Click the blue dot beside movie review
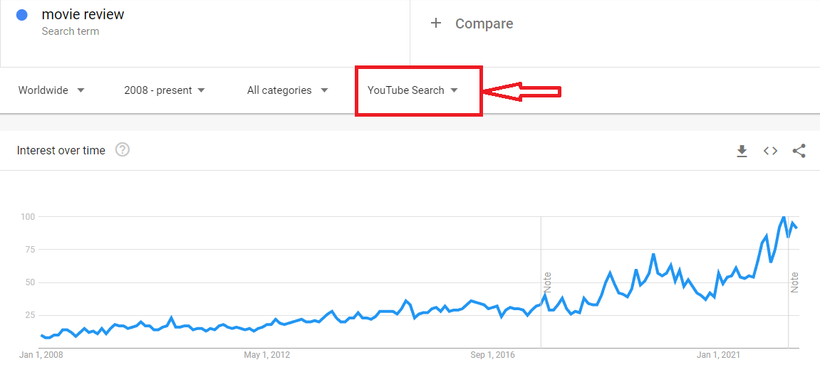 coord(22,15)
